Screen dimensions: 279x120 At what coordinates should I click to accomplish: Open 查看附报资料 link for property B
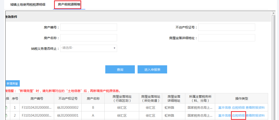[255, 108]
